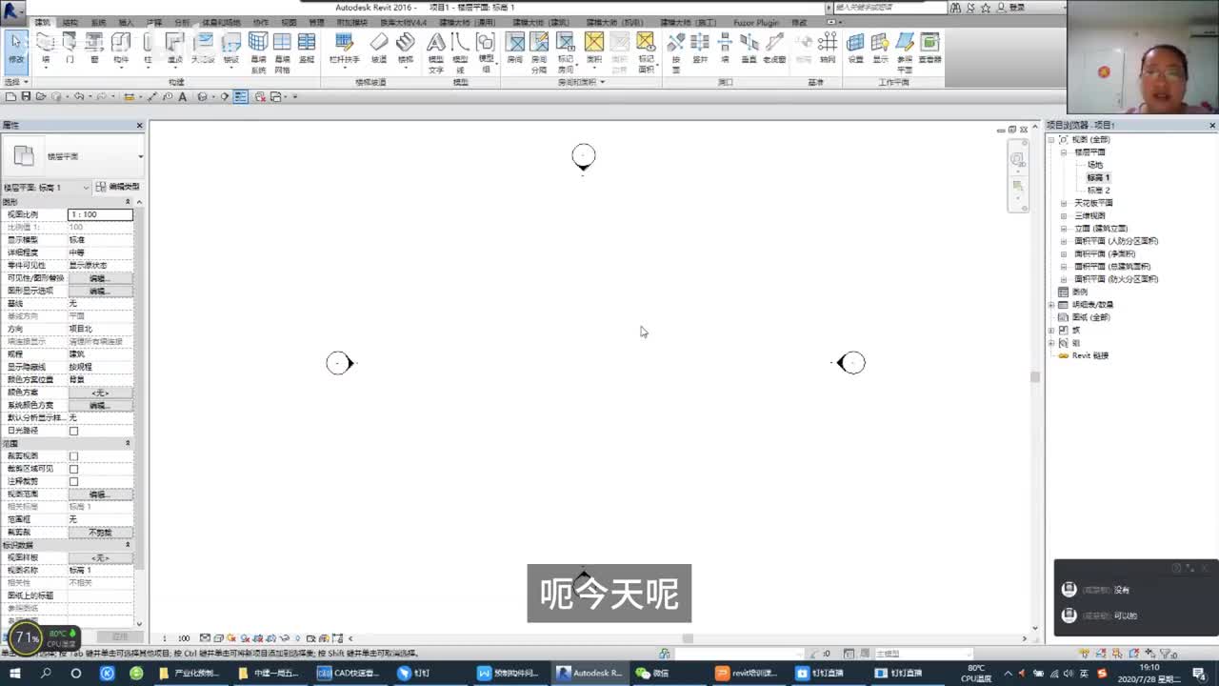Viewport: 1219px width, 686px height.
Task: Select Site (场地) in project browser
Action: [x=1095, y=165]
